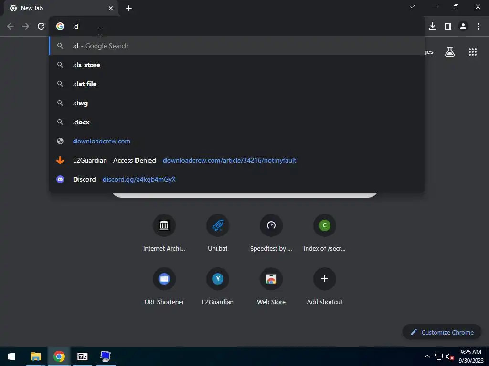Screen dimensions: 489x366
Task: Open the Downloads tray icon
Action: point(432,26)
